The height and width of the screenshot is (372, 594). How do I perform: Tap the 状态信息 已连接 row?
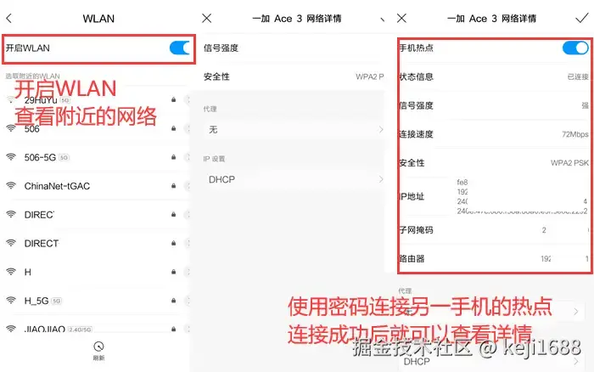tap(495, 76)
